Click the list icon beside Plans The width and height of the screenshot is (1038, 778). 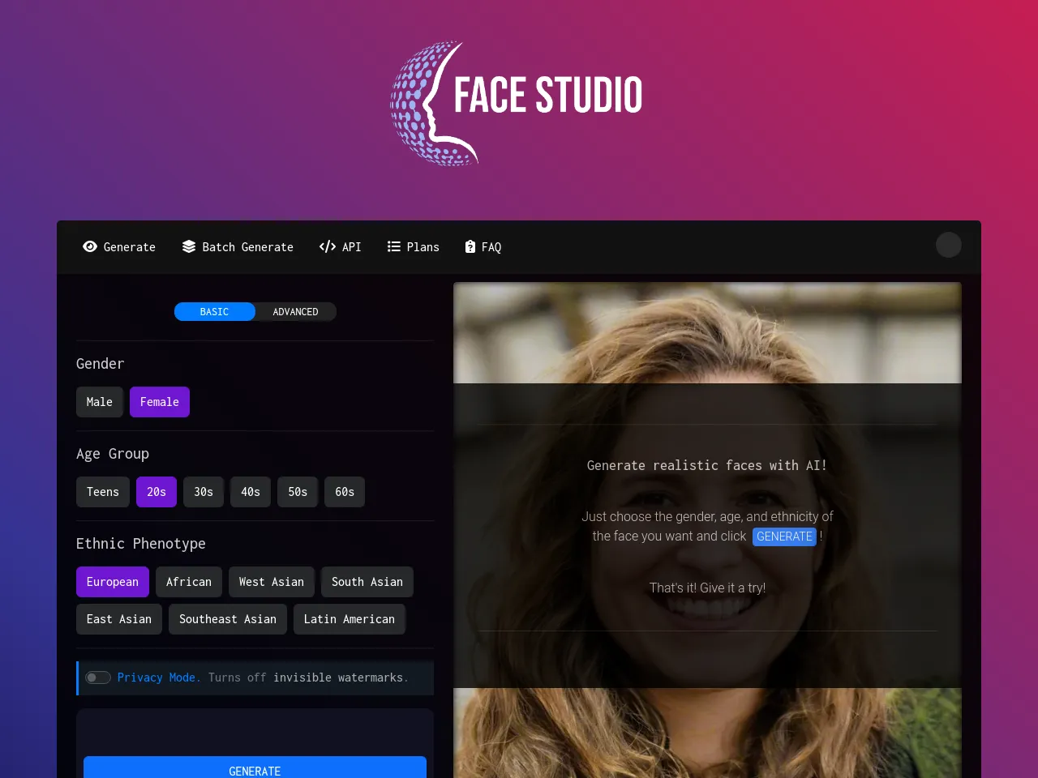coord(394,246)
